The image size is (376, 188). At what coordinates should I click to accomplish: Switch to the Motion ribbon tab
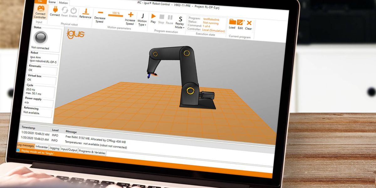[63, 3]
